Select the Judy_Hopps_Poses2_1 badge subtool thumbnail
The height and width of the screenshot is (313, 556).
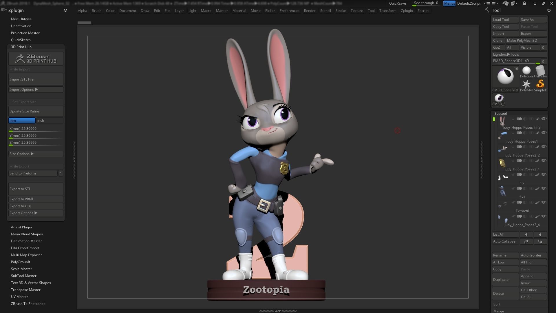[x=502, y=163]
